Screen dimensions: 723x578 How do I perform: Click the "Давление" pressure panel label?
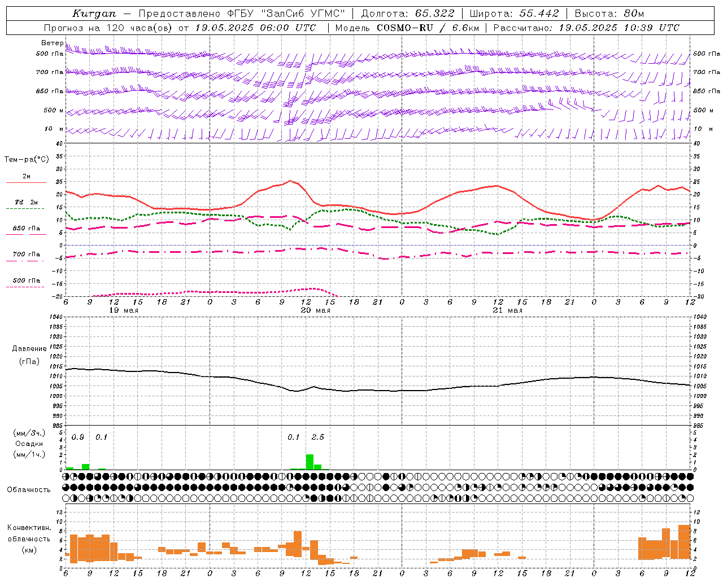tap(29, 349)
